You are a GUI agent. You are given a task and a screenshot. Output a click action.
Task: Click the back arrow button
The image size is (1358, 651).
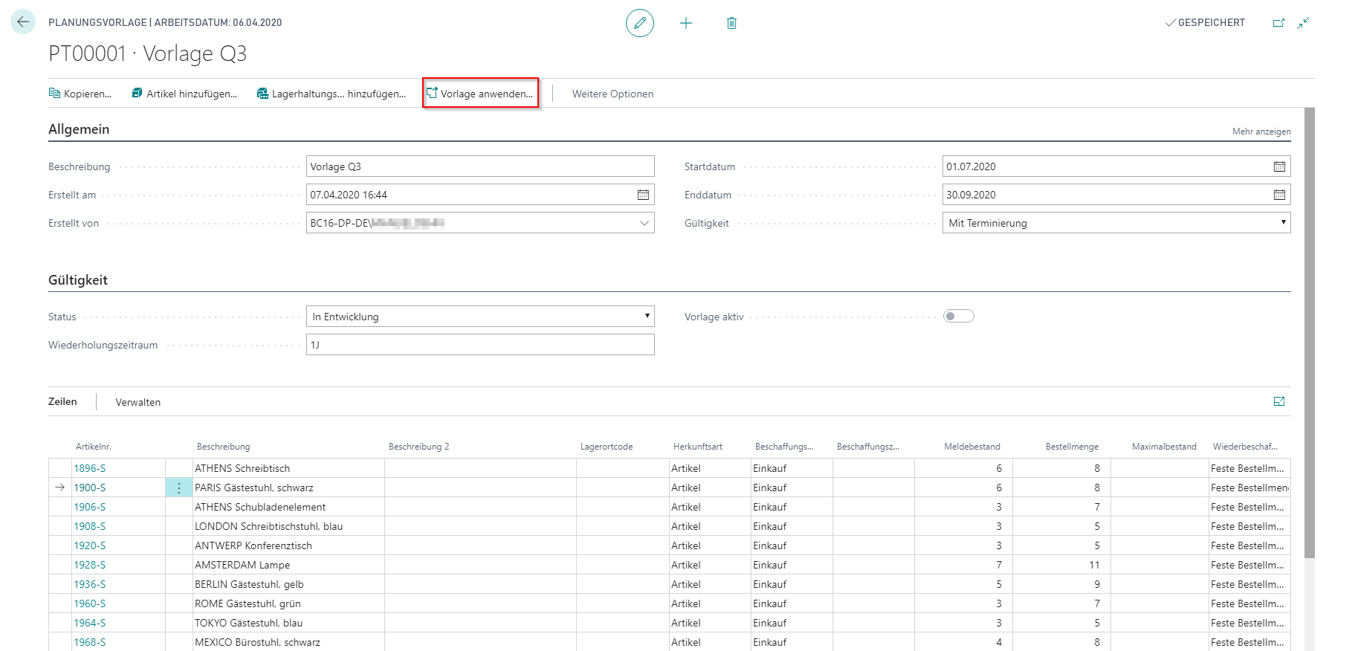click(x=23, y=22)
